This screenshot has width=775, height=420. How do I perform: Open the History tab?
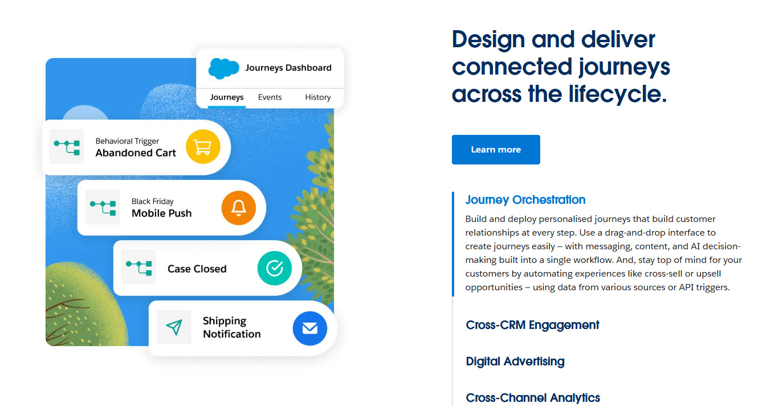318,97
